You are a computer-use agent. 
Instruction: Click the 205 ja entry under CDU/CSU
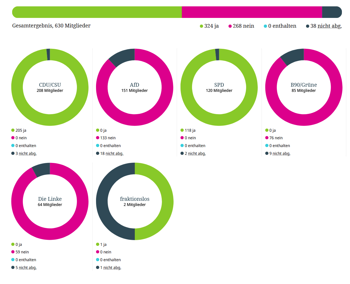[21, 130]
